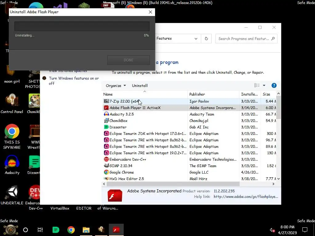Click the vertical scrollbar down arrow
This screenshot has height=236, width=315.
point(278,179)
